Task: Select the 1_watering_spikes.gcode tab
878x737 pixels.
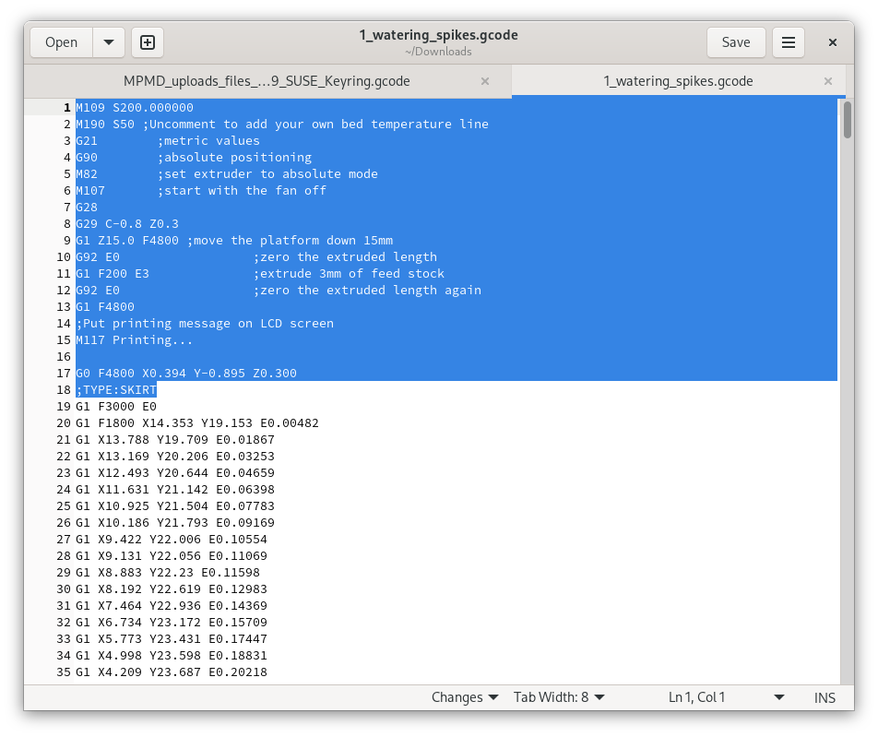Action: [678, 81]
